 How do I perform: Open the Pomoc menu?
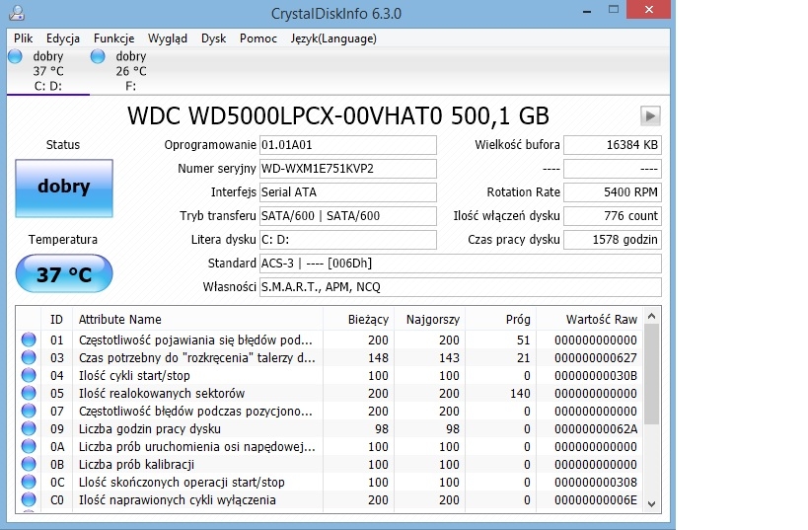tap(258, 38)
